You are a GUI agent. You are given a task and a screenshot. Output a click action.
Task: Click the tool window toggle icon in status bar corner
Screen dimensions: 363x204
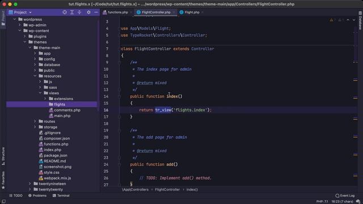[3, 202]
